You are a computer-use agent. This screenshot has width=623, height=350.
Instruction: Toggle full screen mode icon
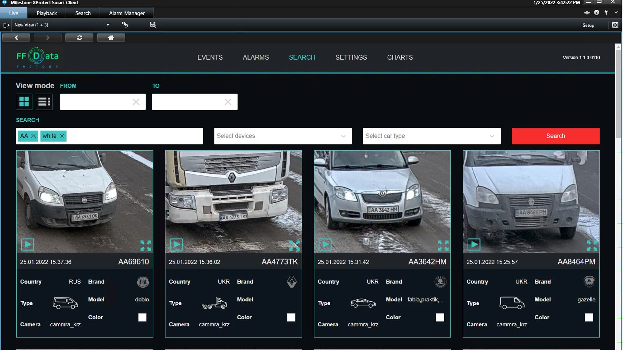click(x=615, y=25)
